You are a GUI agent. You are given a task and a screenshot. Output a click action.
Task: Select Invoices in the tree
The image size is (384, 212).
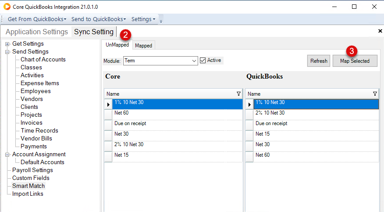point(32,123)
